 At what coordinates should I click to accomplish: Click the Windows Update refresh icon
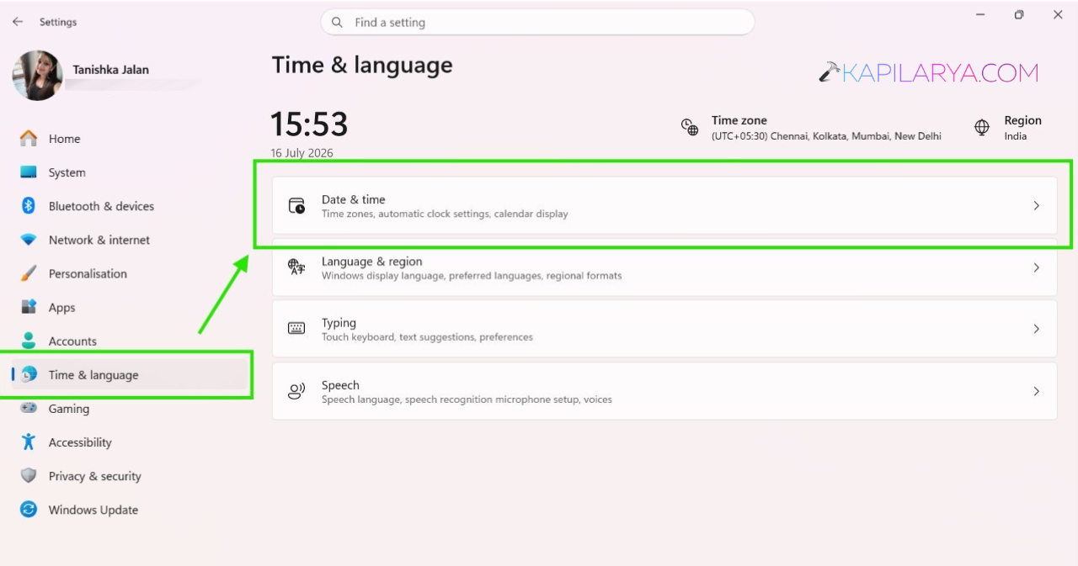pos(29,509)
